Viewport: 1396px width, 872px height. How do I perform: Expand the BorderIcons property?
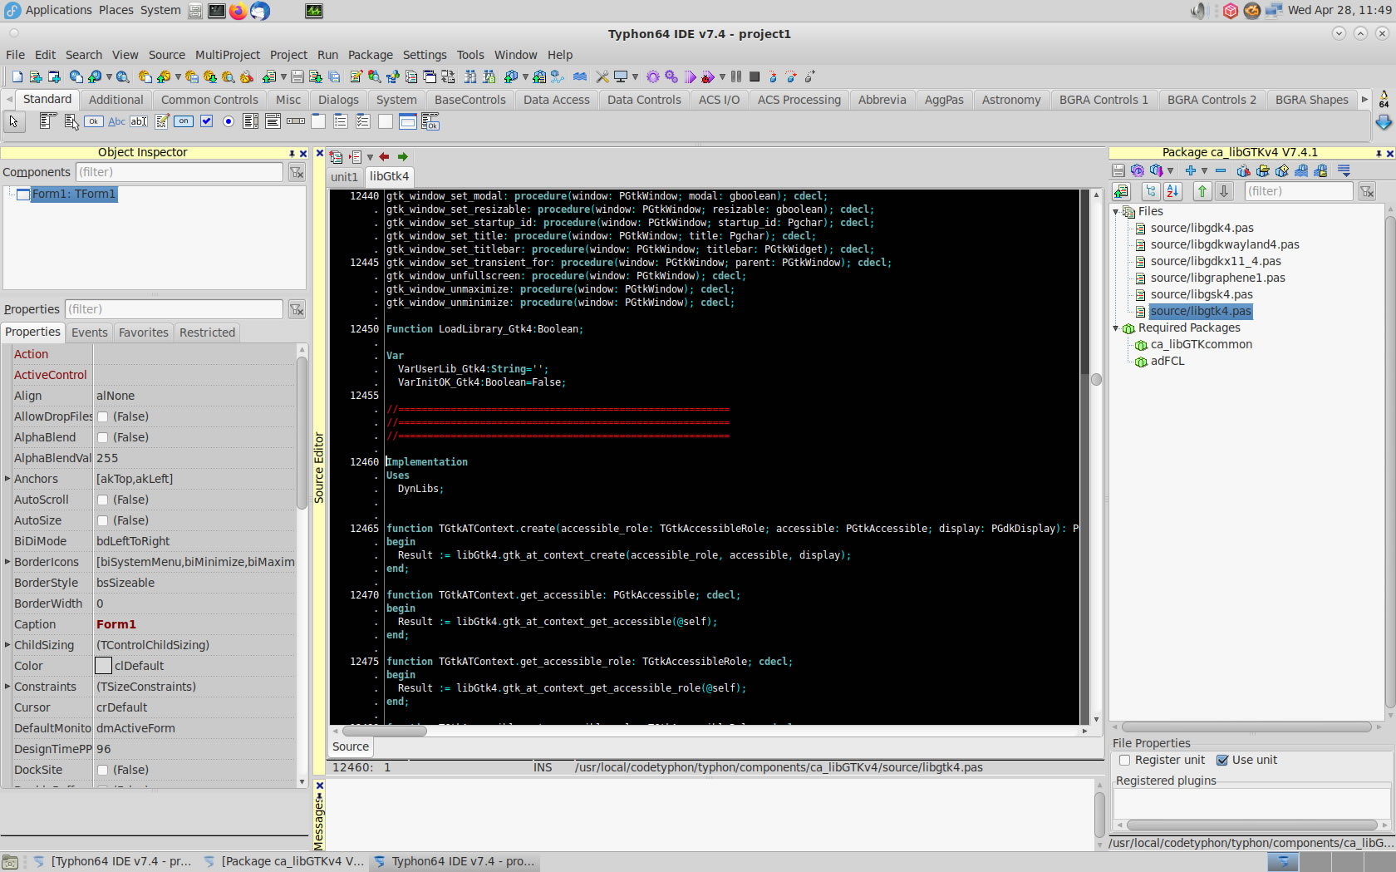pos(7,562)
